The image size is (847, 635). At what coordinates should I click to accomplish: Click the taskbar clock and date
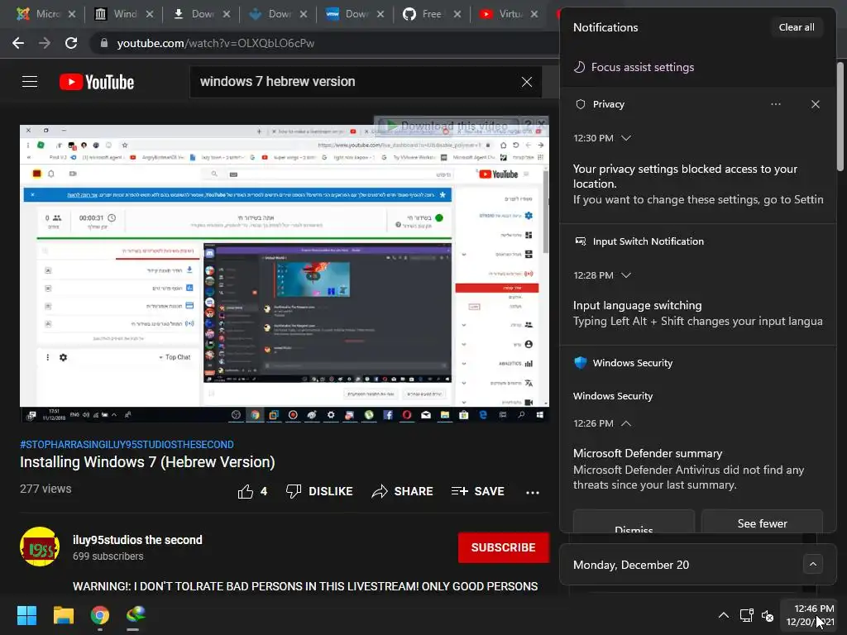pyautogui.click(x=811, y=615)
